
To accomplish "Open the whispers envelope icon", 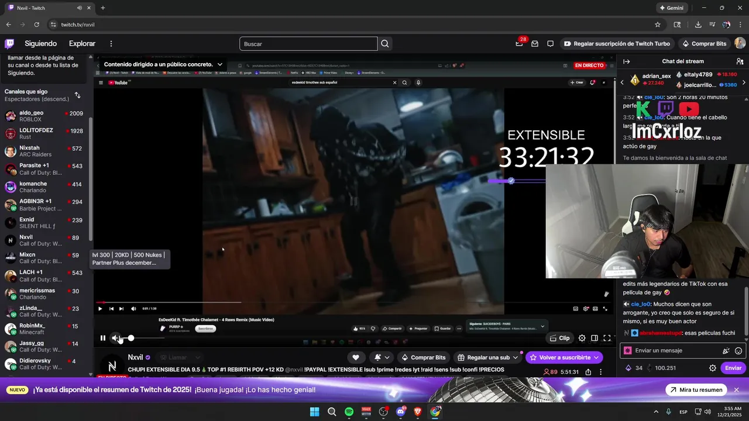I will coord(535,43).
